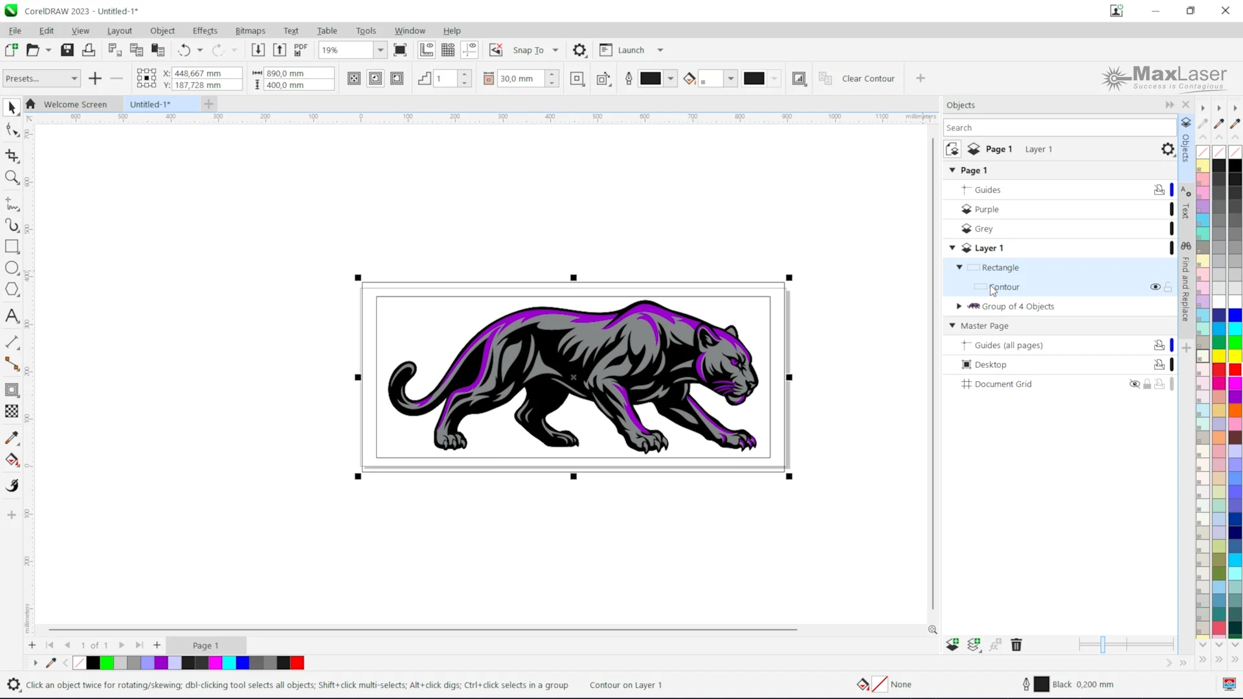Viewport: 1243px width, 699px height.
Task: Click the Desktop layer row
Action: 1059,364
